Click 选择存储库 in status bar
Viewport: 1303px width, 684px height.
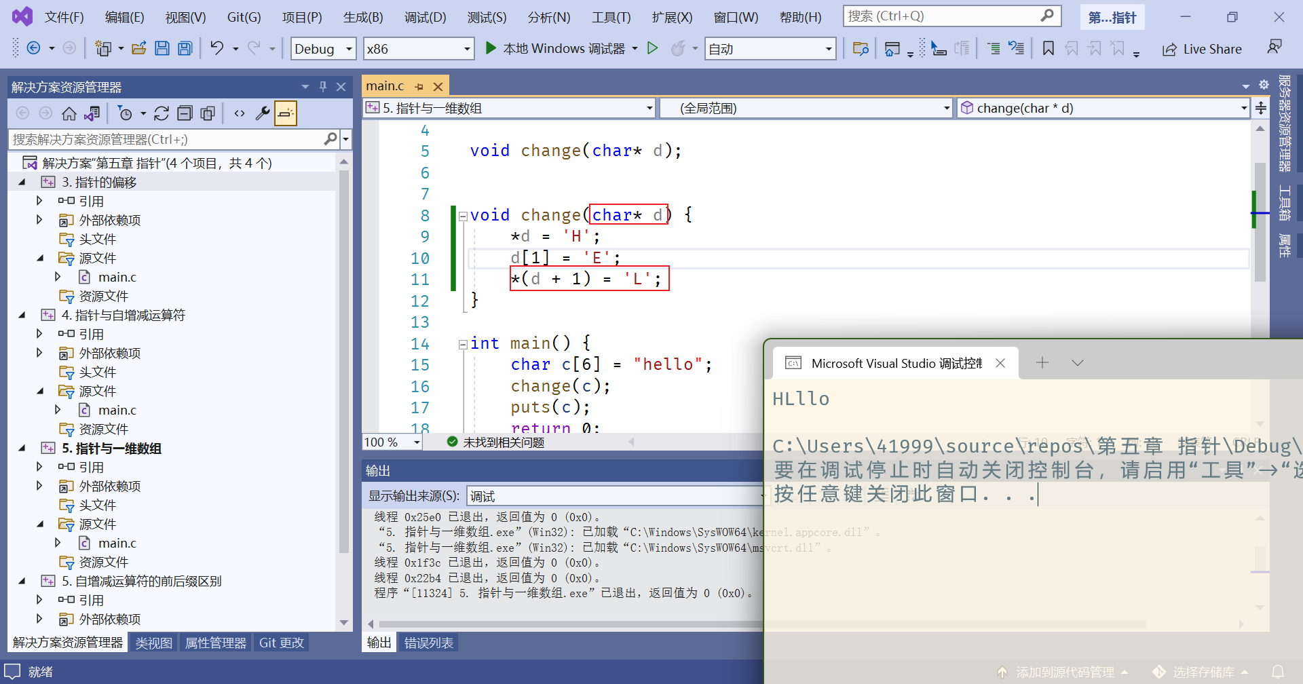click(x=1201, y=672)
